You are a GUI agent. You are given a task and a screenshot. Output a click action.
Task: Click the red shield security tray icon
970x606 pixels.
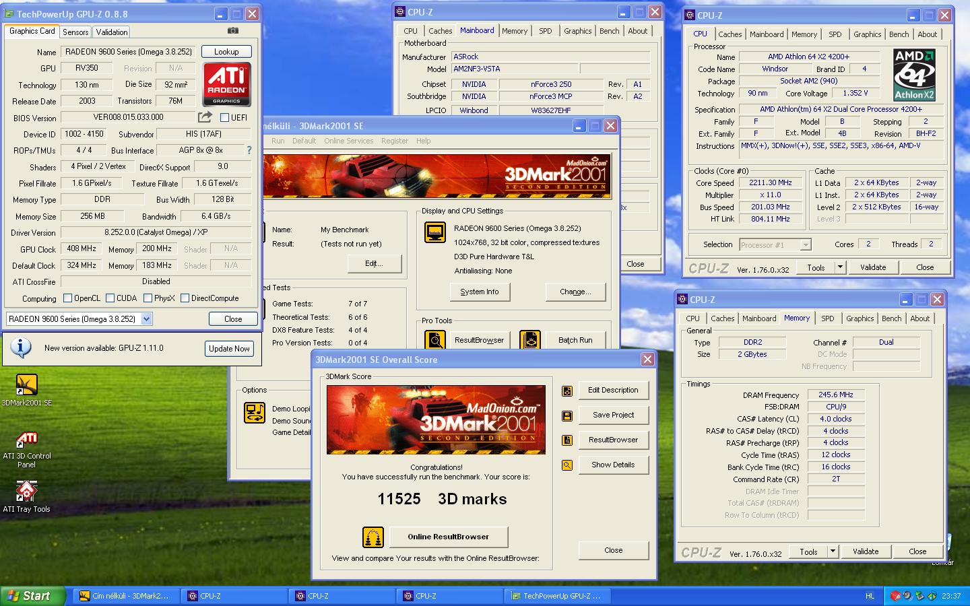click(x=895, y=596)
